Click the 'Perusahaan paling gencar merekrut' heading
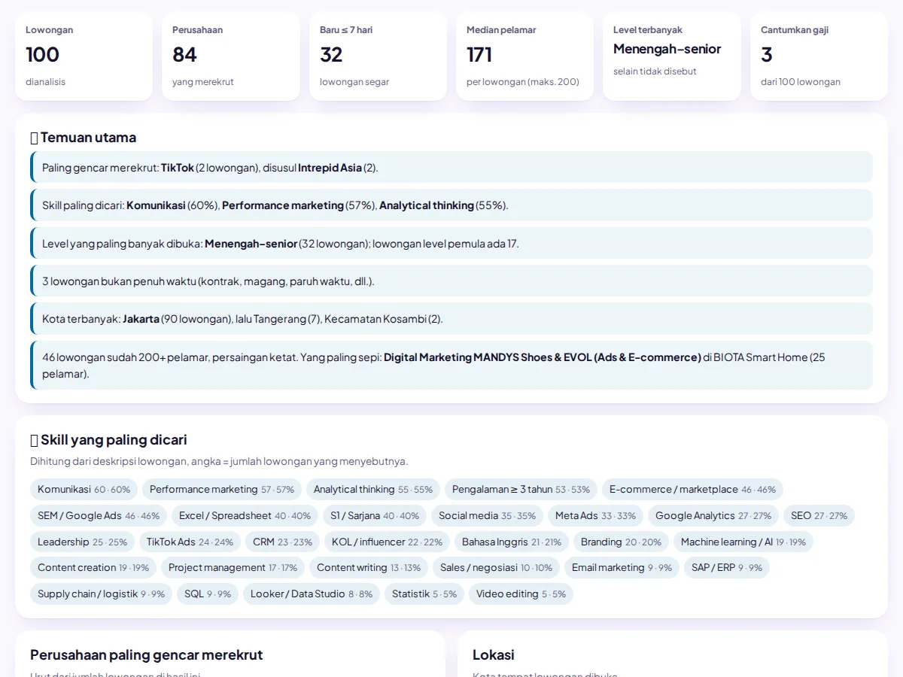The height and width of the screenshot is (677, 903). click(147, 655)
